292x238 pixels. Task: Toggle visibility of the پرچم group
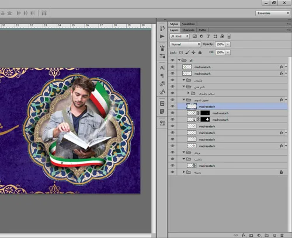pos(172,152)
